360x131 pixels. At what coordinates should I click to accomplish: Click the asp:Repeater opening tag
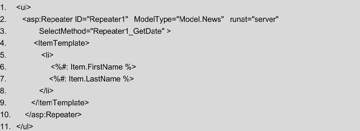point(47,20)
